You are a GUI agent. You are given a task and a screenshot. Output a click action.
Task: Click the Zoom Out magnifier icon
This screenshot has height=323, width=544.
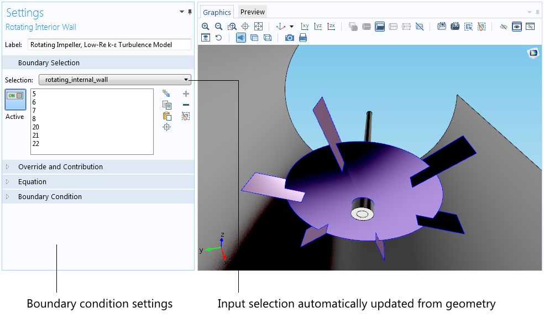tap(218, 27)
